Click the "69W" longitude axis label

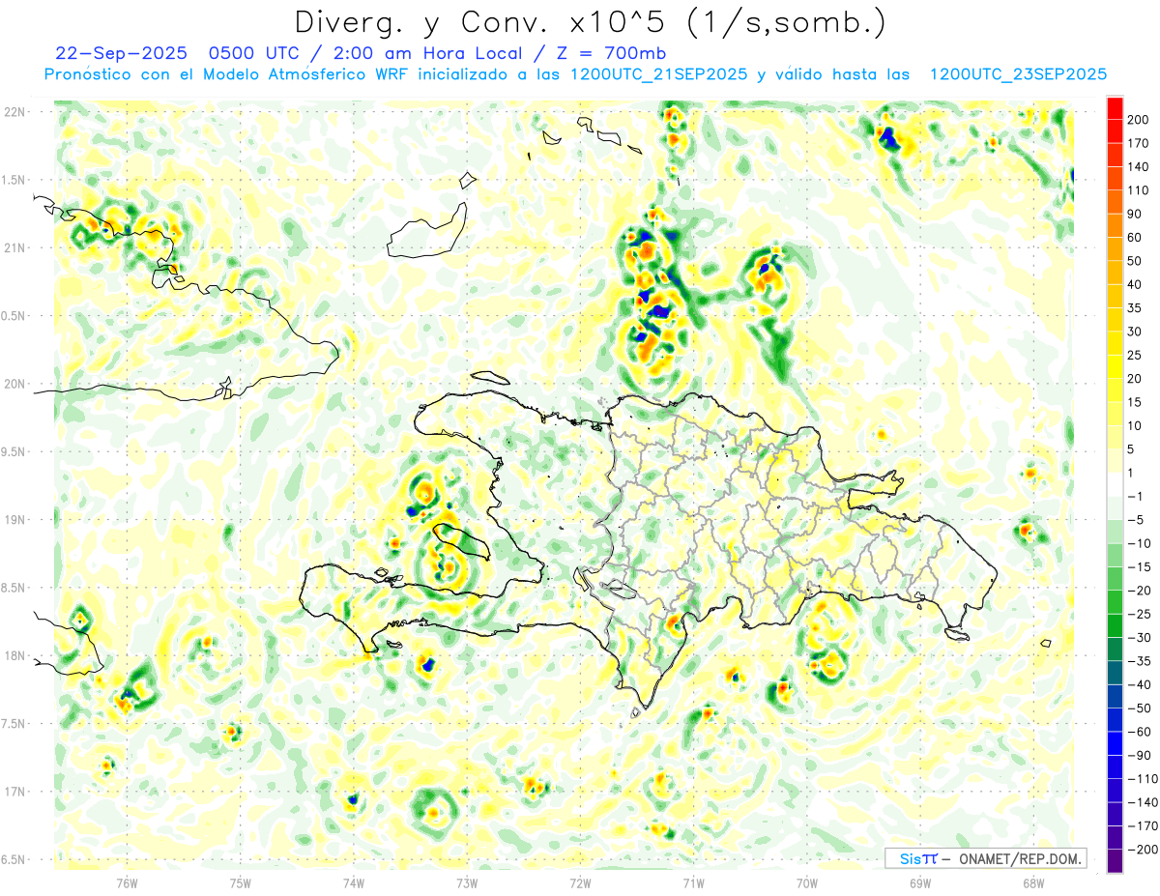[919, 882]
